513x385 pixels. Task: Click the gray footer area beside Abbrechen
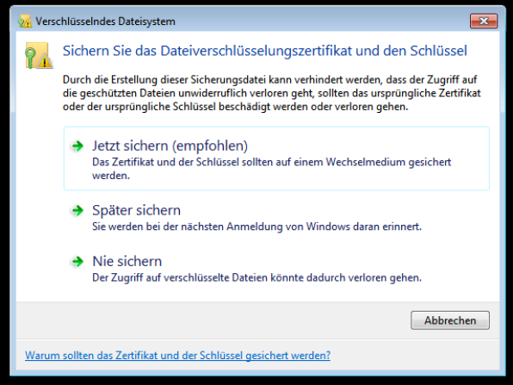coord(213,320)
